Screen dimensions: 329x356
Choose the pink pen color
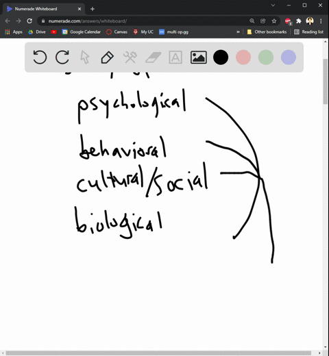click(243, 57)
